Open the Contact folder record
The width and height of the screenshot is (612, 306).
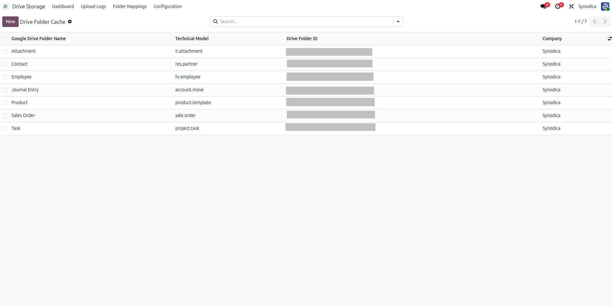click(19, 64)
